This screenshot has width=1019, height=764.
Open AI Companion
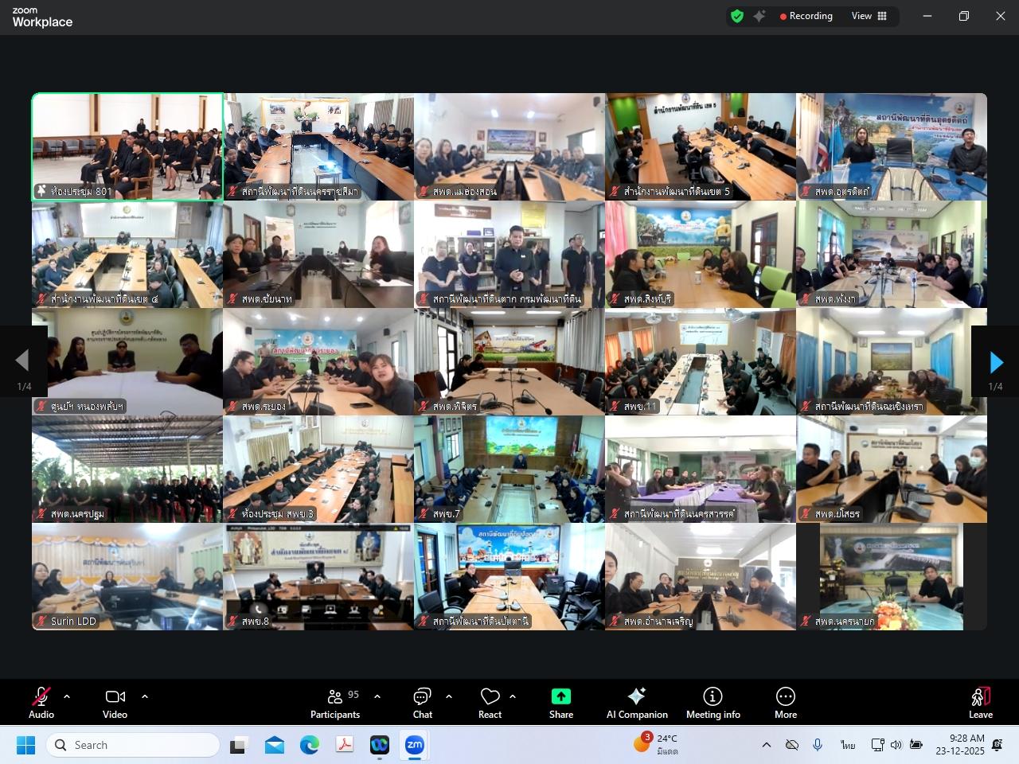pos(637,702)
